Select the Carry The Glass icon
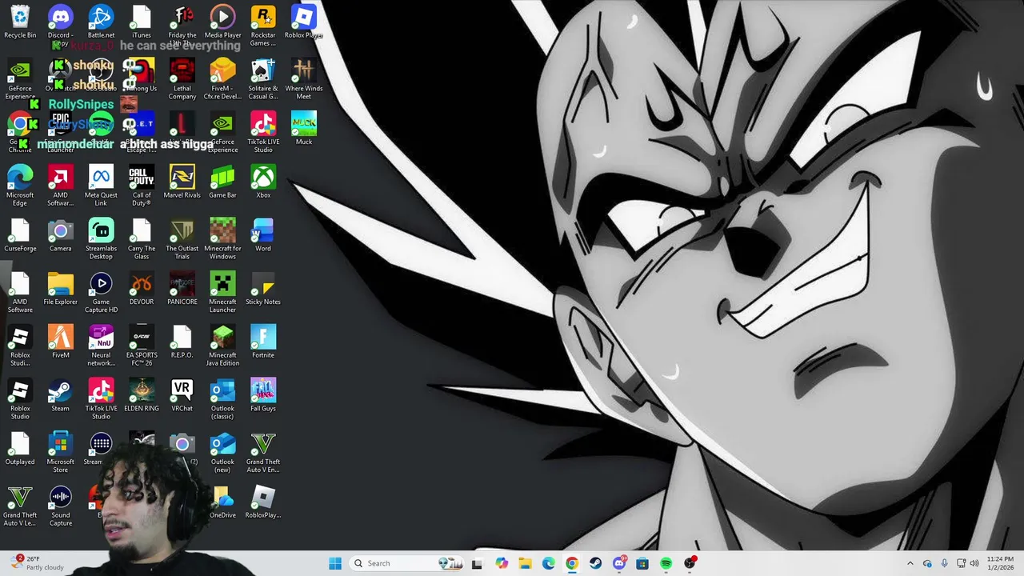This screenshot has width=1024, height=576. tap(142, 239)
